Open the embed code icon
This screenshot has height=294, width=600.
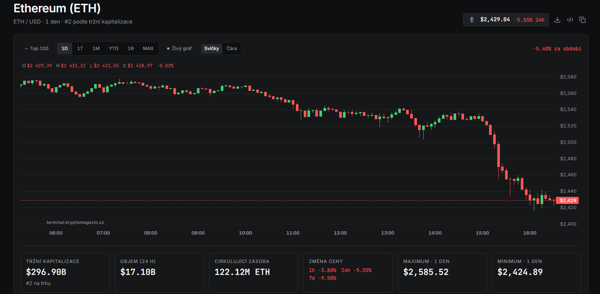pyautogui.click(x=570, y=20)
